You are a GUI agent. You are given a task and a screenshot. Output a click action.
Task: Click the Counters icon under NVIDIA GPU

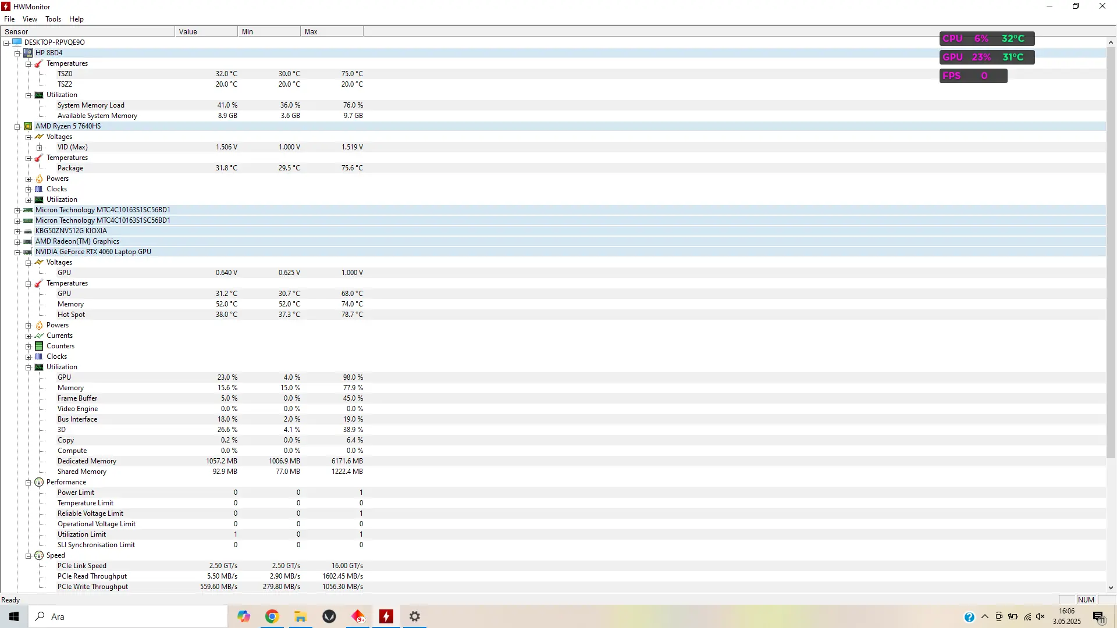pyautogui.click(x=39, y=346)
